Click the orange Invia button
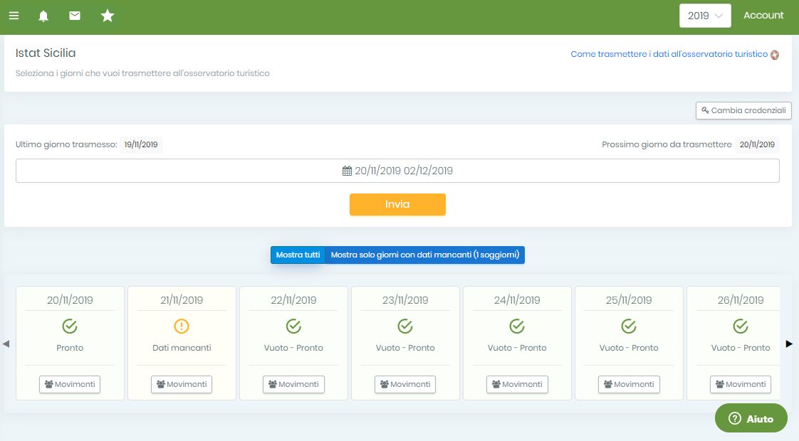The width and height of the screenshot is (799, 441). coord(397,204)
